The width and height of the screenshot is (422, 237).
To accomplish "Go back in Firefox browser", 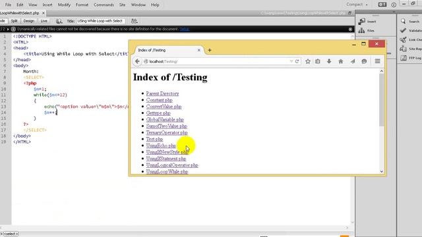I will pyautogui.click(x=137, y=61).
